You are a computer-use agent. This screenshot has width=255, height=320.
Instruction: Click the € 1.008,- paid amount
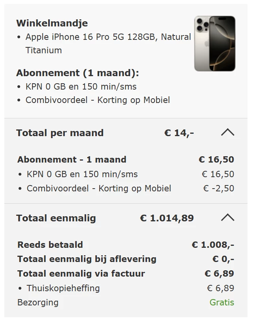coord(213,245)
